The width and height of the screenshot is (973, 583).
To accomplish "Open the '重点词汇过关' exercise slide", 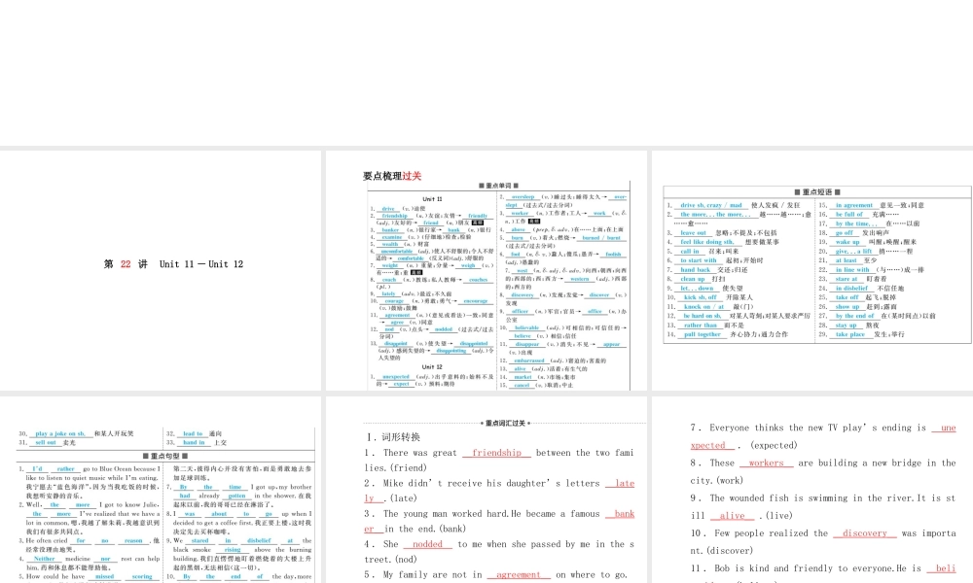I will pos(486,490).
